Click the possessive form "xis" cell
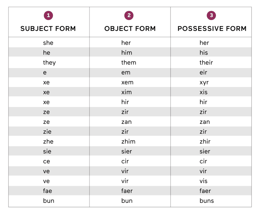 [x=203, y=92]
